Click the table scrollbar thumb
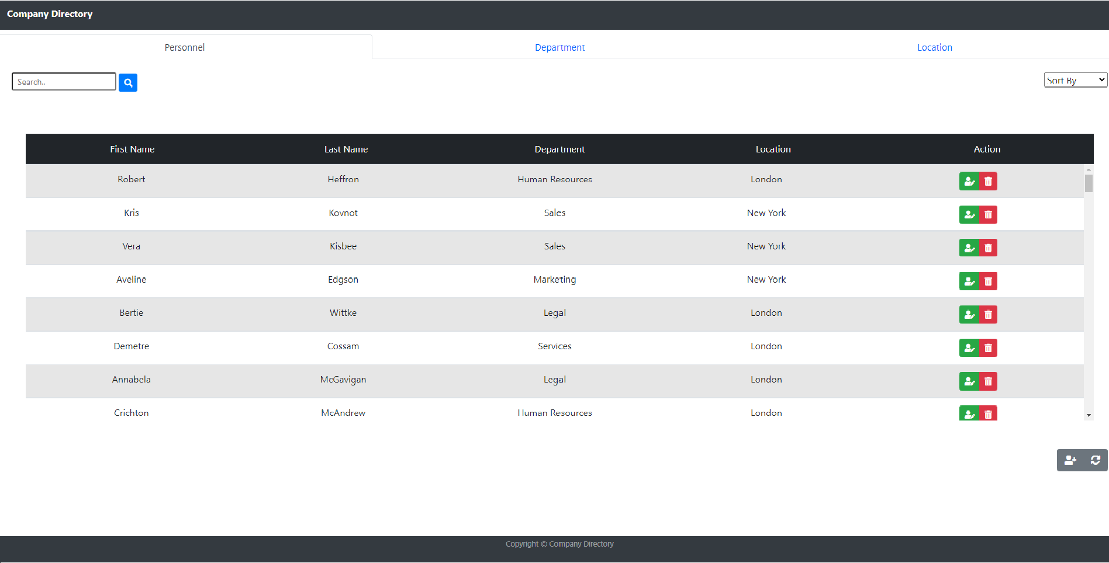The height and width of the screenshot is (563, 1109). (x=1089, y=183)
